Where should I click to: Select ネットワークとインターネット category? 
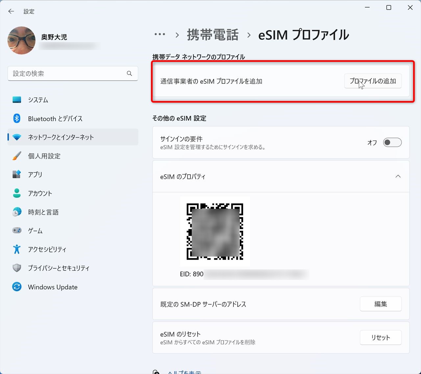(x=73, y=137)
